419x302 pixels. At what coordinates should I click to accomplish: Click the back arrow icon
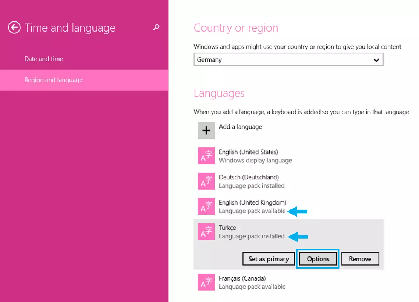14,28
